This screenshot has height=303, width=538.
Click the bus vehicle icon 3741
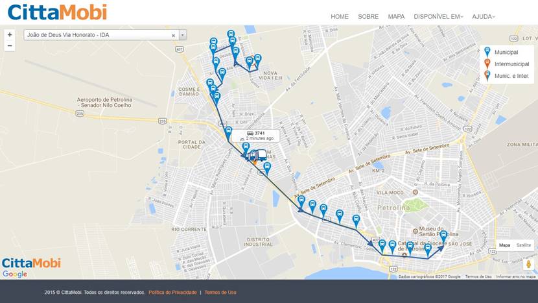coord(256,155)
